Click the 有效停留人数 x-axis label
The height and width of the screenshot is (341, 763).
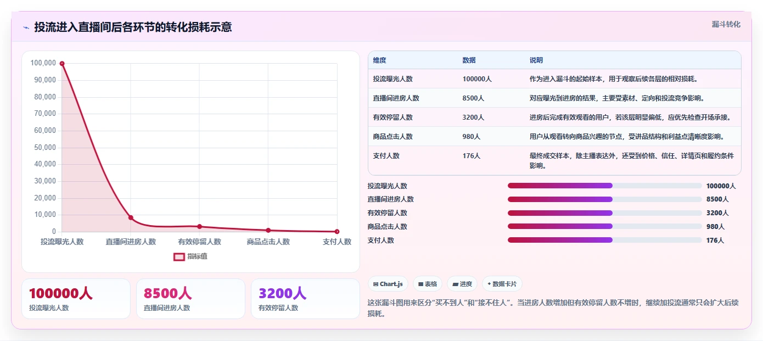(199, 242)
